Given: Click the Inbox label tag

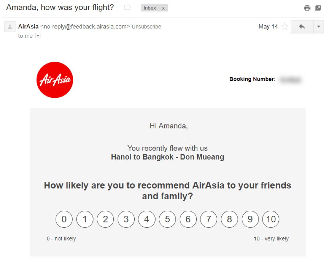Looking at the screenshot, I should [x=150, y=8].
